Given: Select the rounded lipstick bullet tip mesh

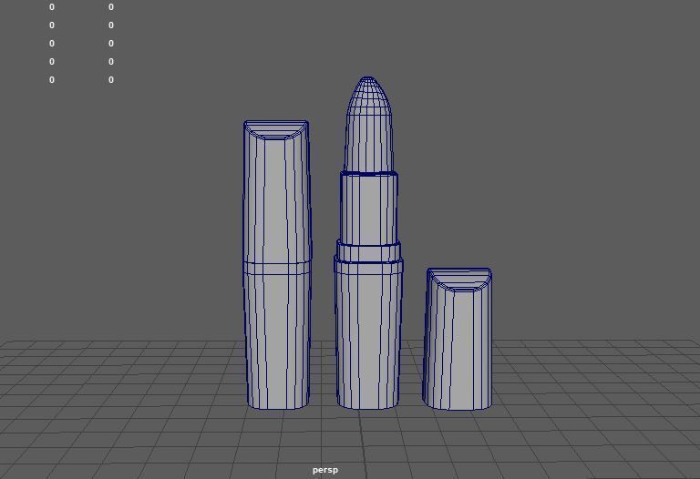Looking at the screenshot, I should coord(369,124).
